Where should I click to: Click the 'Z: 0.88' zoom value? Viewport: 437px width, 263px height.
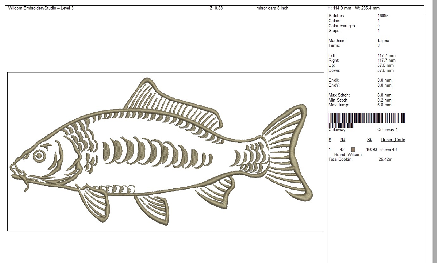216,8
